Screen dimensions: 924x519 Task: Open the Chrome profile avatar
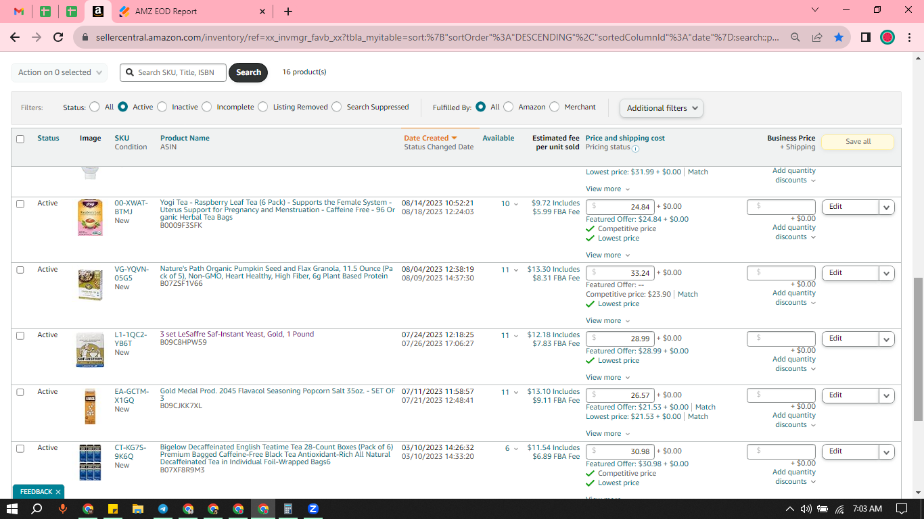pos(887,38)
